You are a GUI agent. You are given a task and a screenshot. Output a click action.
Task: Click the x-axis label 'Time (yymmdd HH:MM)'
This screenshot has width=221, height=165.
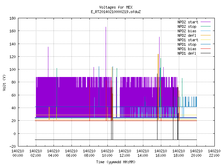pyautogui.click(x=116, y=162)
